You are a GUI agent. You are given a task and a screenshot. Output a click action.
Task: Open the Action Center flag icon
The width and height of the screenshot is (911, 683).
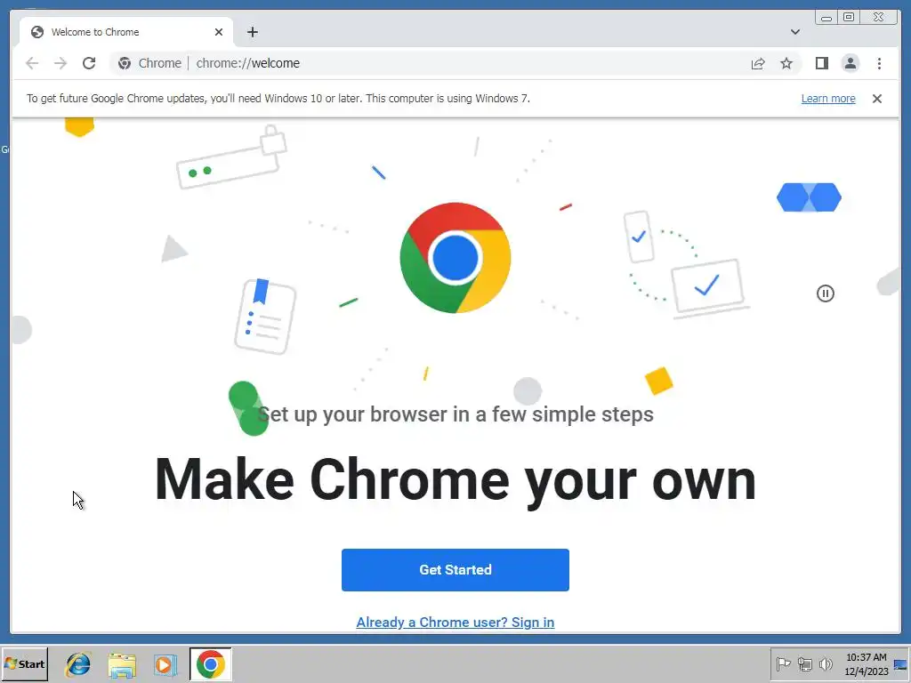pos(783,663)
